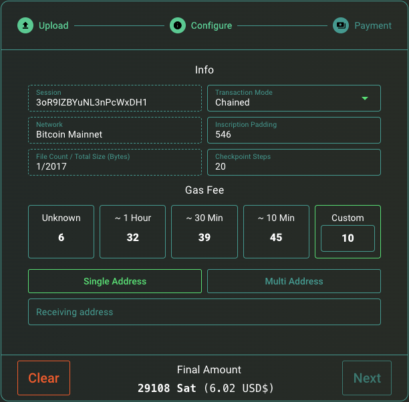
Task: Pick the ~30 Min gas fee
Action: [x=204, y=232]
